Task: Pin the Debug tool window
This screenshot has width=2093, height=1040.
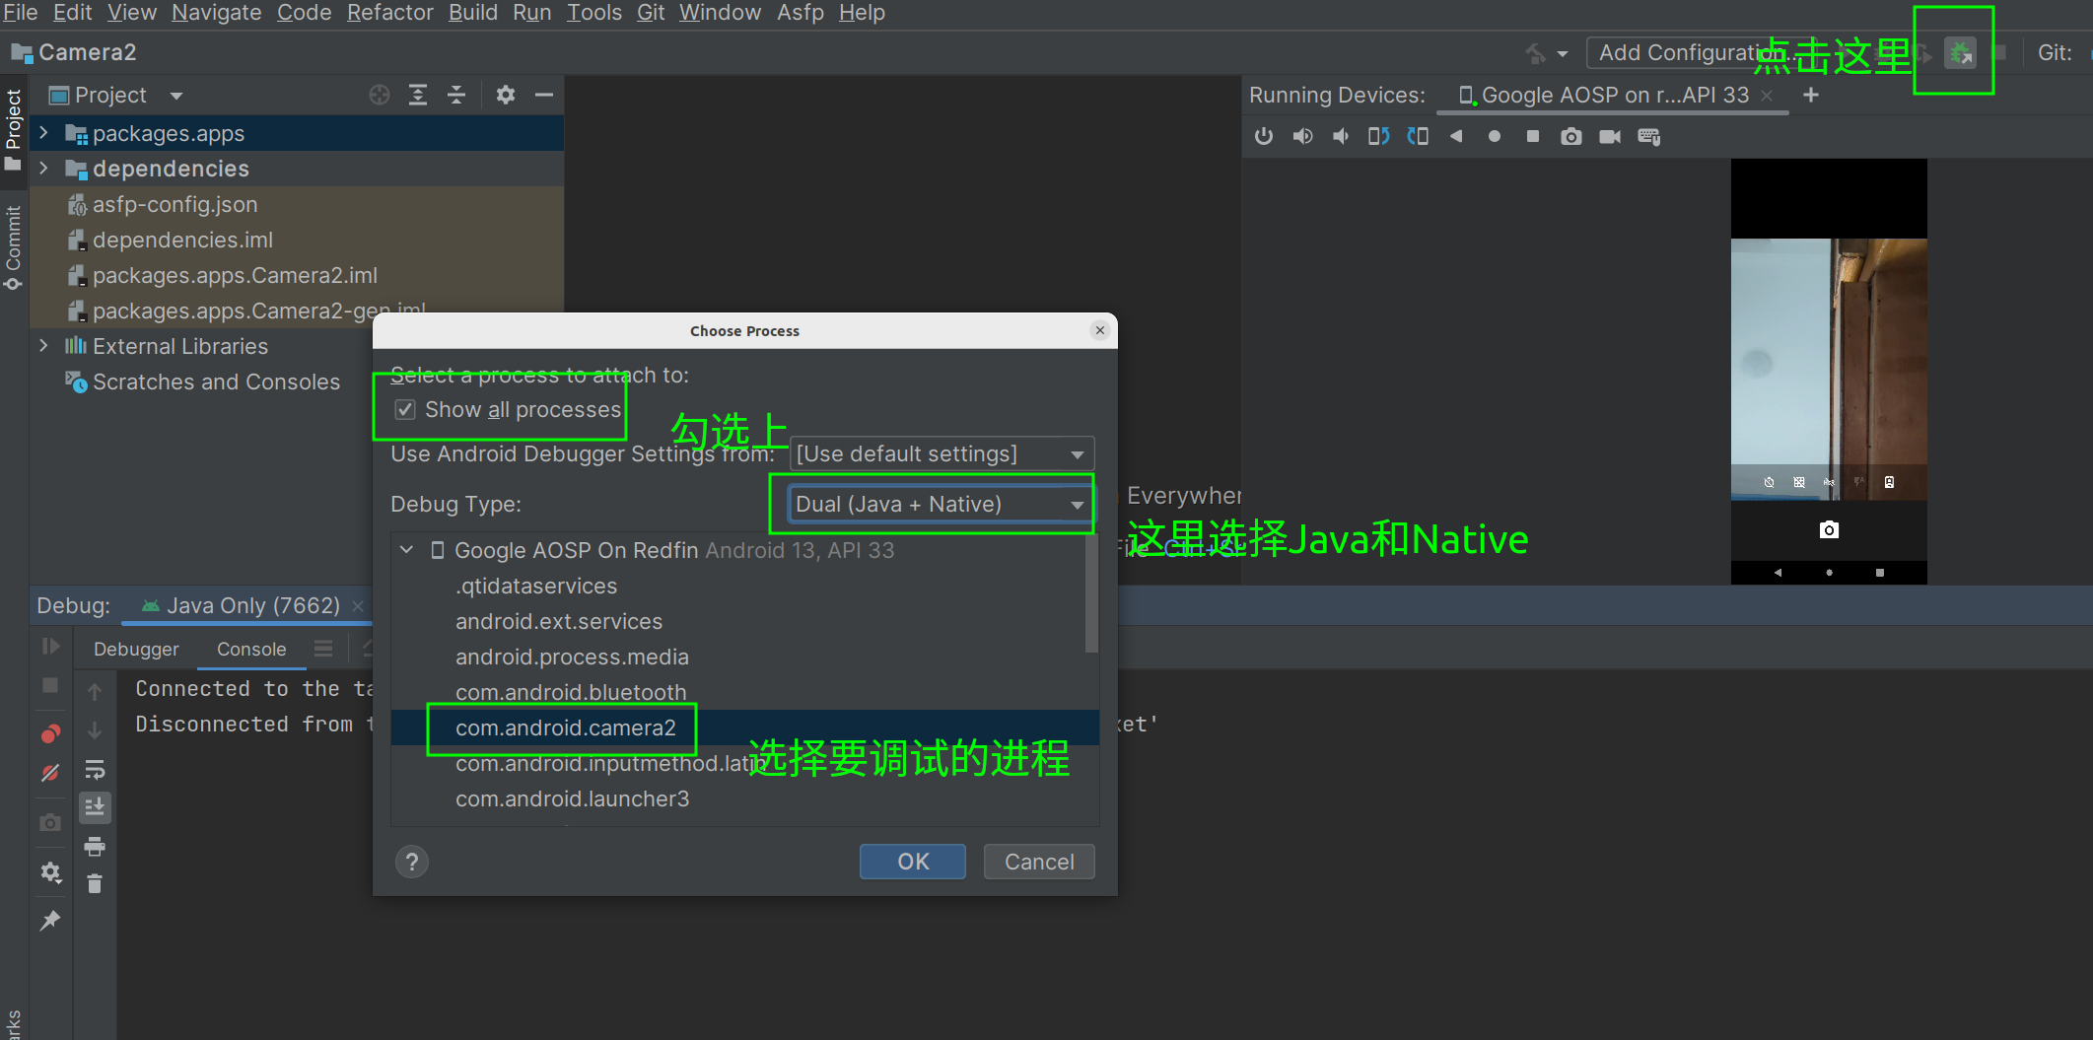Action: 50,920
